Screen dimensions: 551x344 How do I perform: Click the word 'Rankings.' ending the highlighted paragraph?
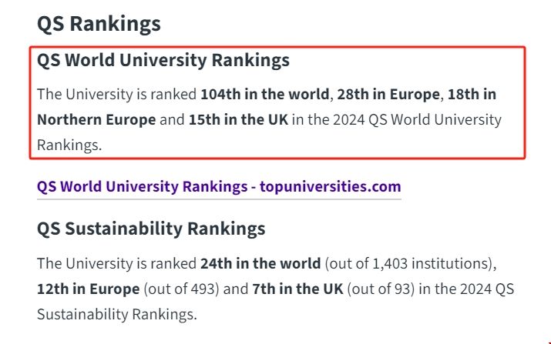tap(69, 145)
